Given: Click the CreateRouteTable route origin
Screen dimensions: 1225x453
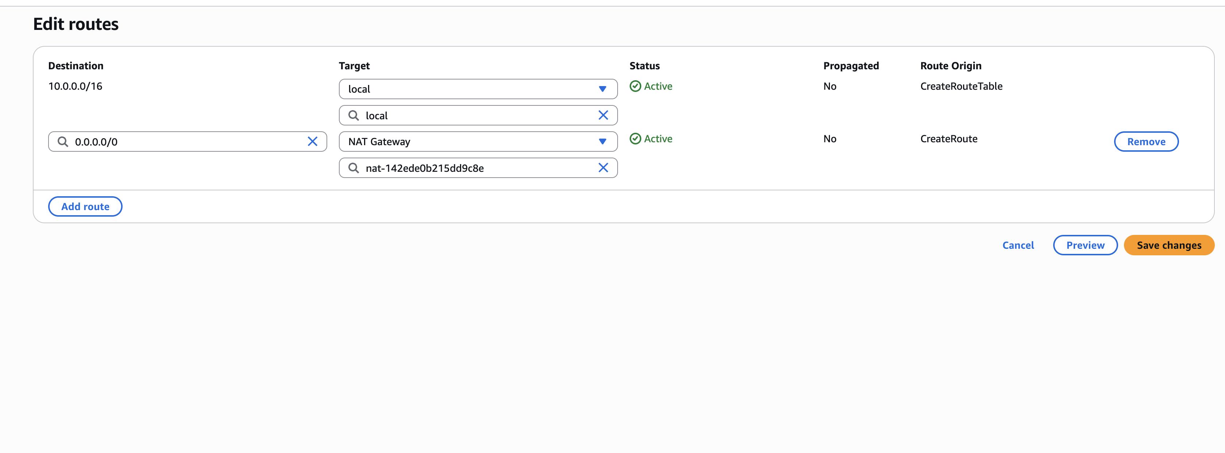Looking at the screenshot, I should point(961,86).
